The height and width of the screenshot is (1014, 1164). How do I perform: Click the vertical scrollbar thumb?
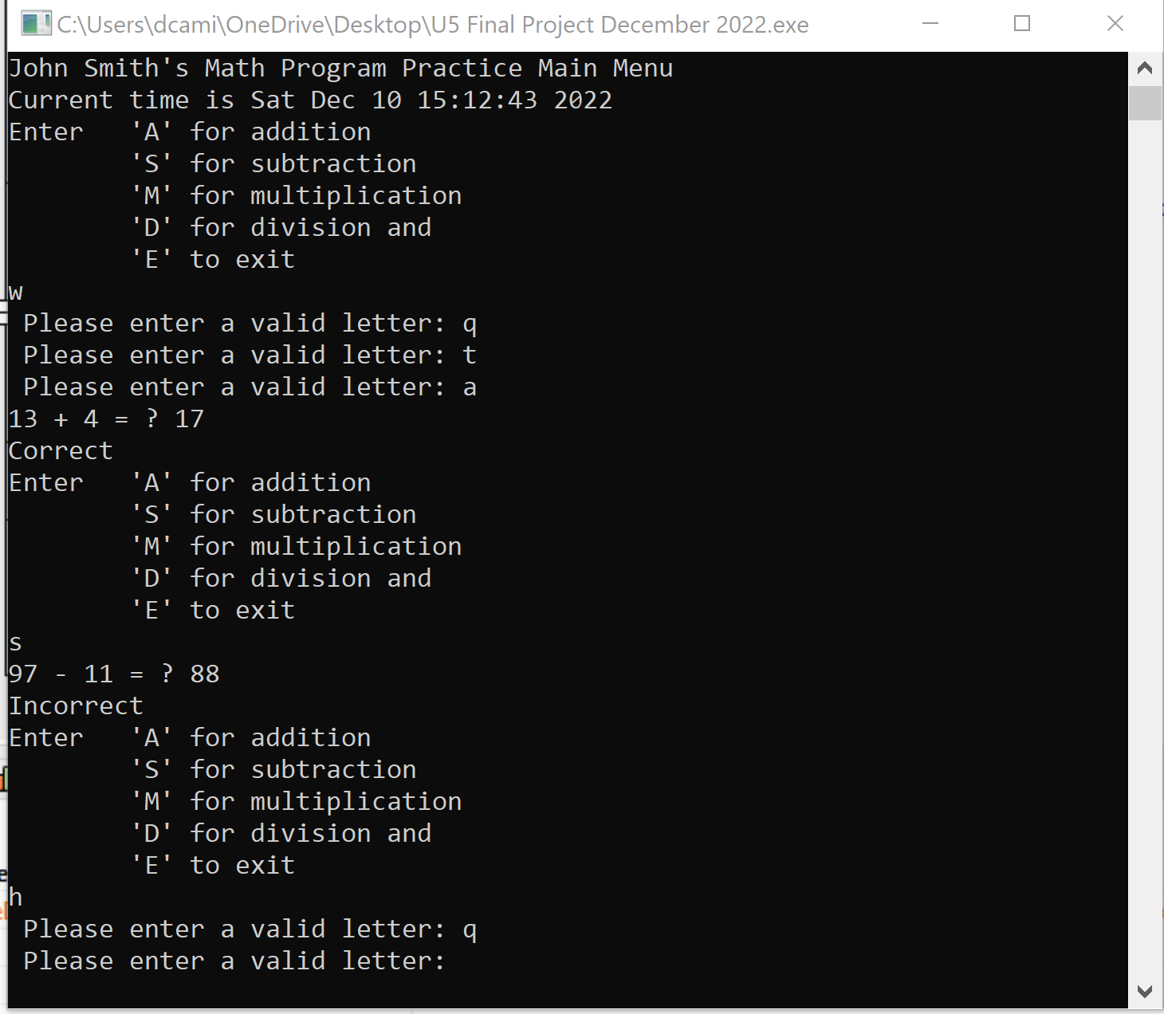tap(1145, 103)
